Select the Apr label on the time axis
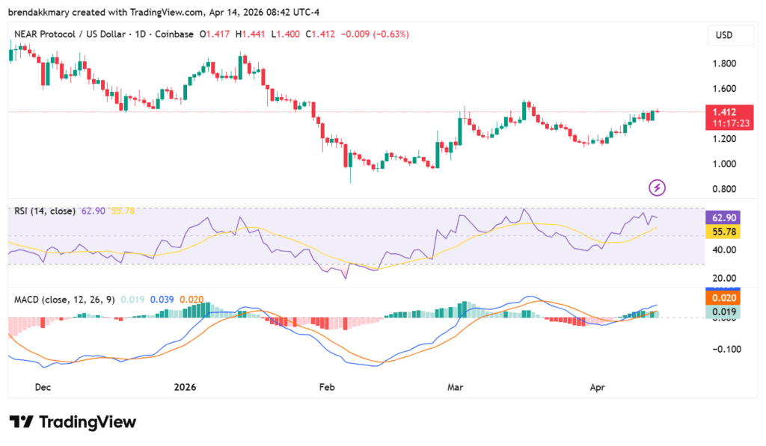Screen dimensions: 766x446 click(x=597, y=387)
